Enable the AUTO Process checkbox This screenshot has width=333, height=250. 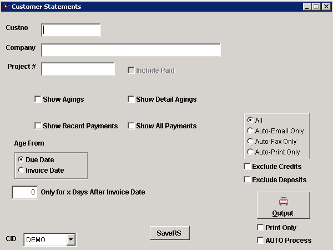tap(261, 241)
